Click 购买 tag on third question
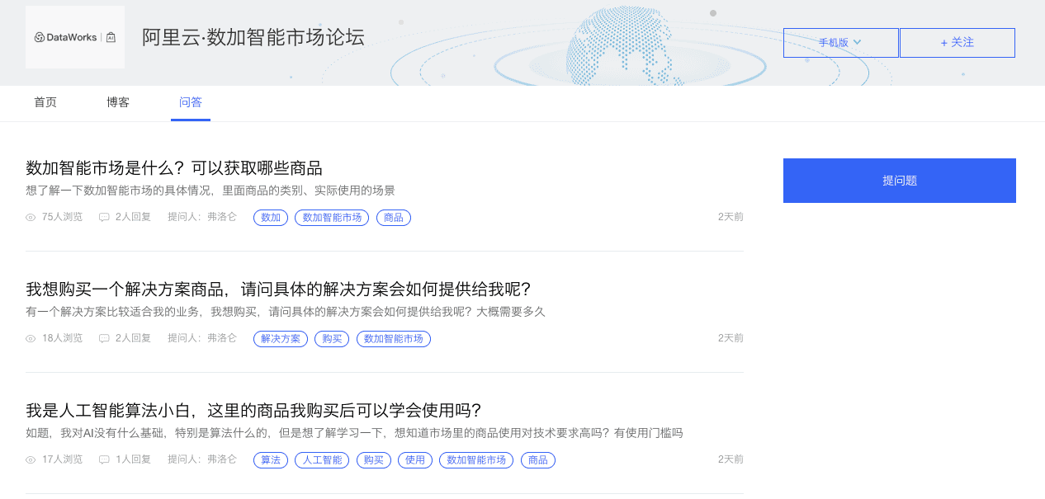Image resolution: width=1045 pixels, height=499 pixels. coord(374,460)
